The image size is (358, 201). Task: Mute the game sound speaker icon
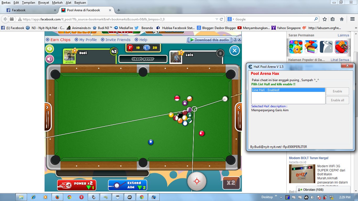[50, 59]
